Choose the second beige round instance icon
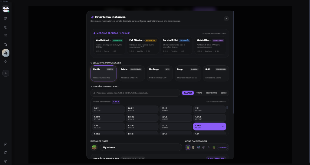Screen dimensions: 310x165 [x=193, y=147]
